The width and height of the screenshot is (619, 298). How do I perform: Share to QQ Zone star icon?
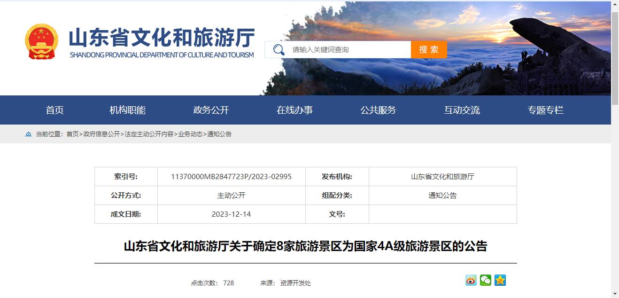click(x=500, y=280)
